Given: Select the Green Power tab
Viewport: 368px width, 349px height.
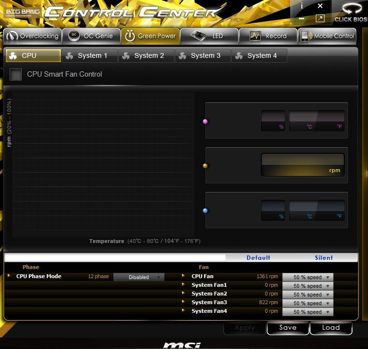Looking at the screenshot, I should (x=151, y=36).
